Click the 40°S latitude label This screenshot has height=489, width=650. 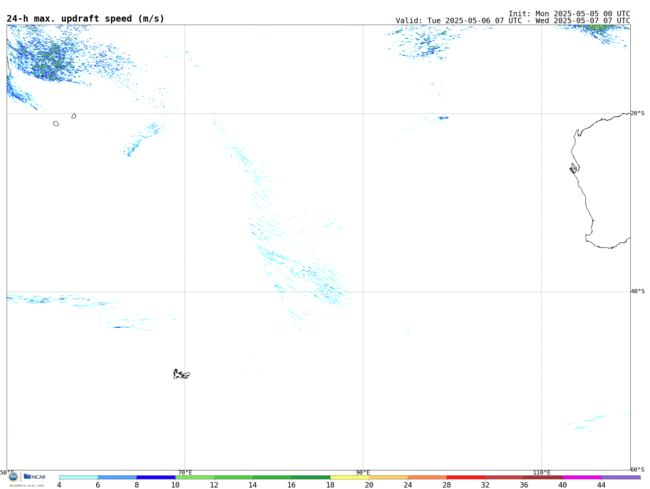pyautogui.click(x=638, y=291)
